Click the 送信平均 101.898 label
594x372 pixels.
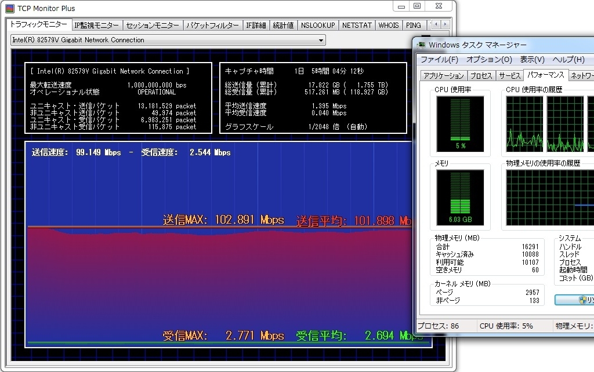coord(354,221)
